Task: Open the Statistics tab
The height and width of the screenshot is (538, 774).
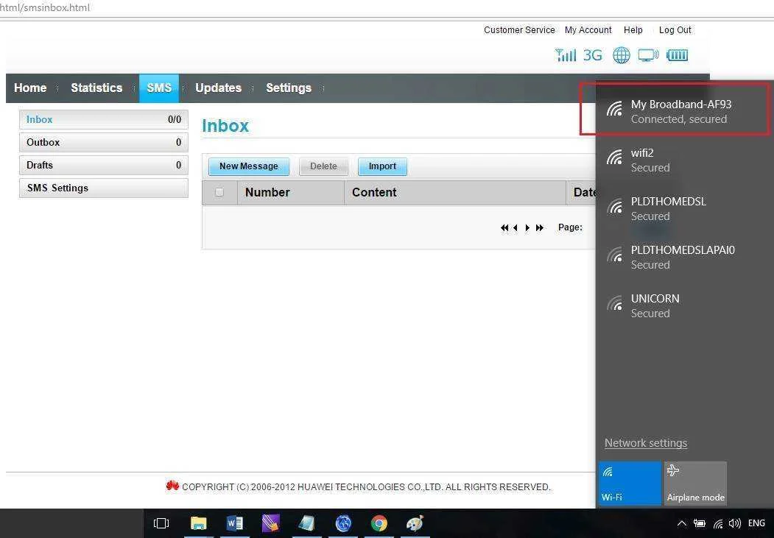Action: coord(96,88)
